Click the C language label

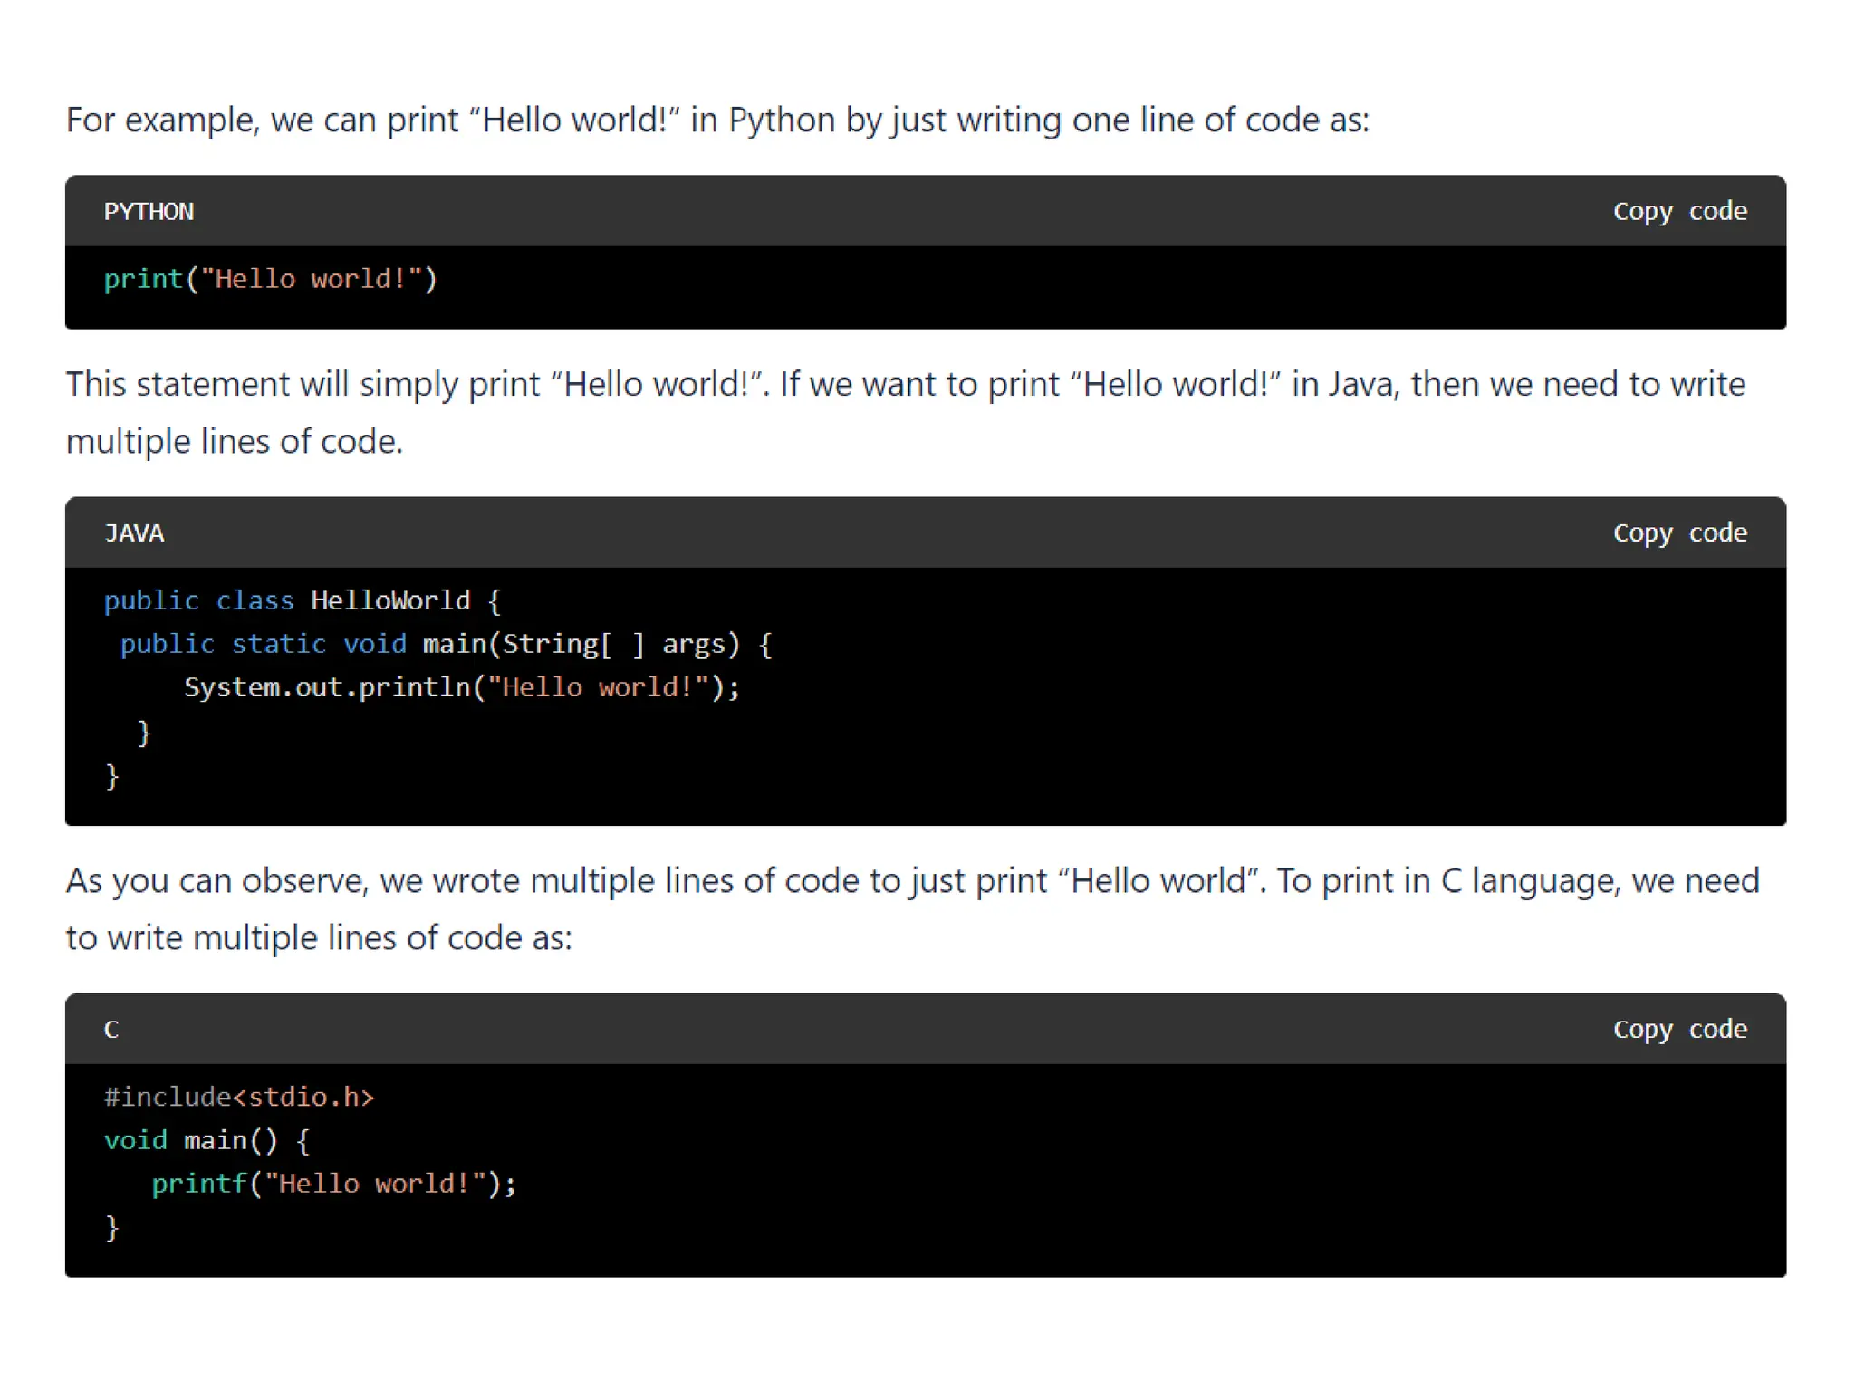(x=111, y=1030)
